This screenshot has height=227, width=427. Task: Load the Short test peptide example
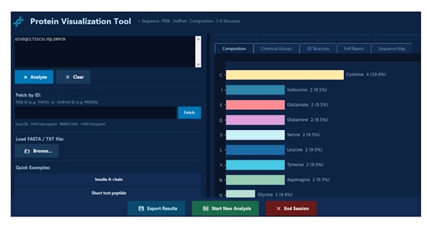109,193
